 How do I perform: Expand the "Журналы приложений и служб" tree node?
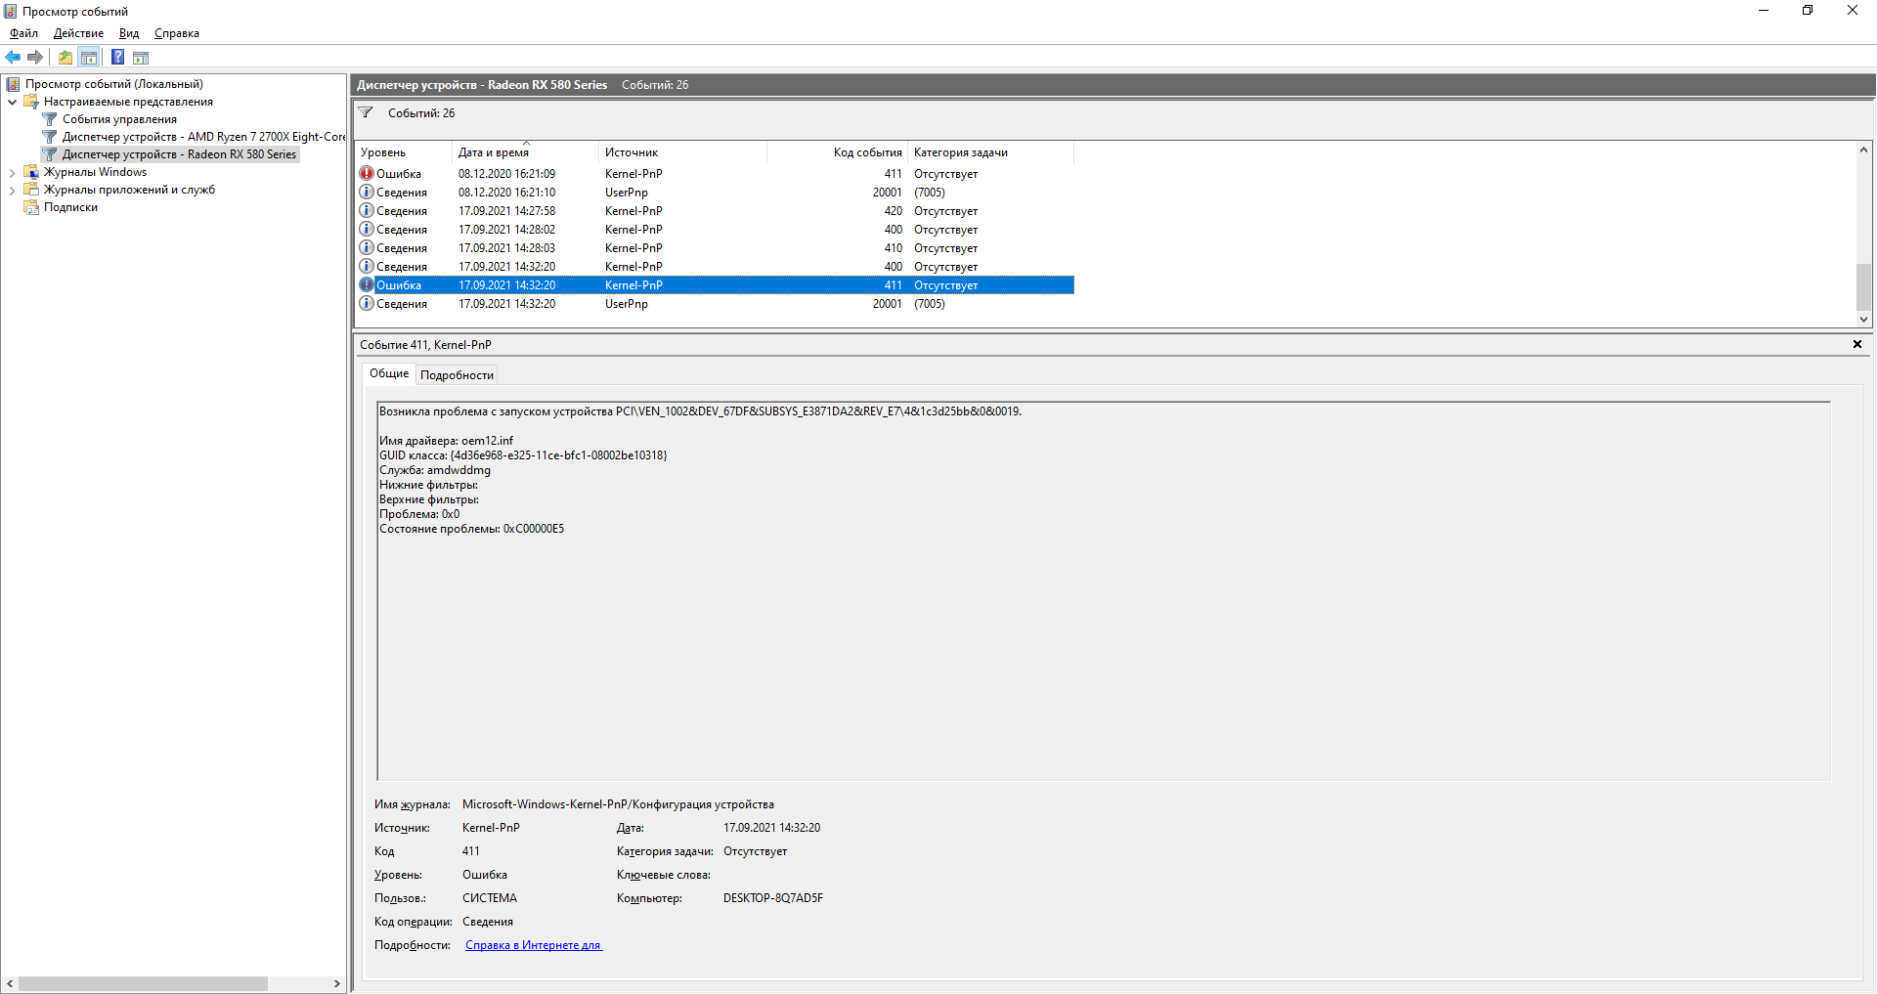click(12, 191)
